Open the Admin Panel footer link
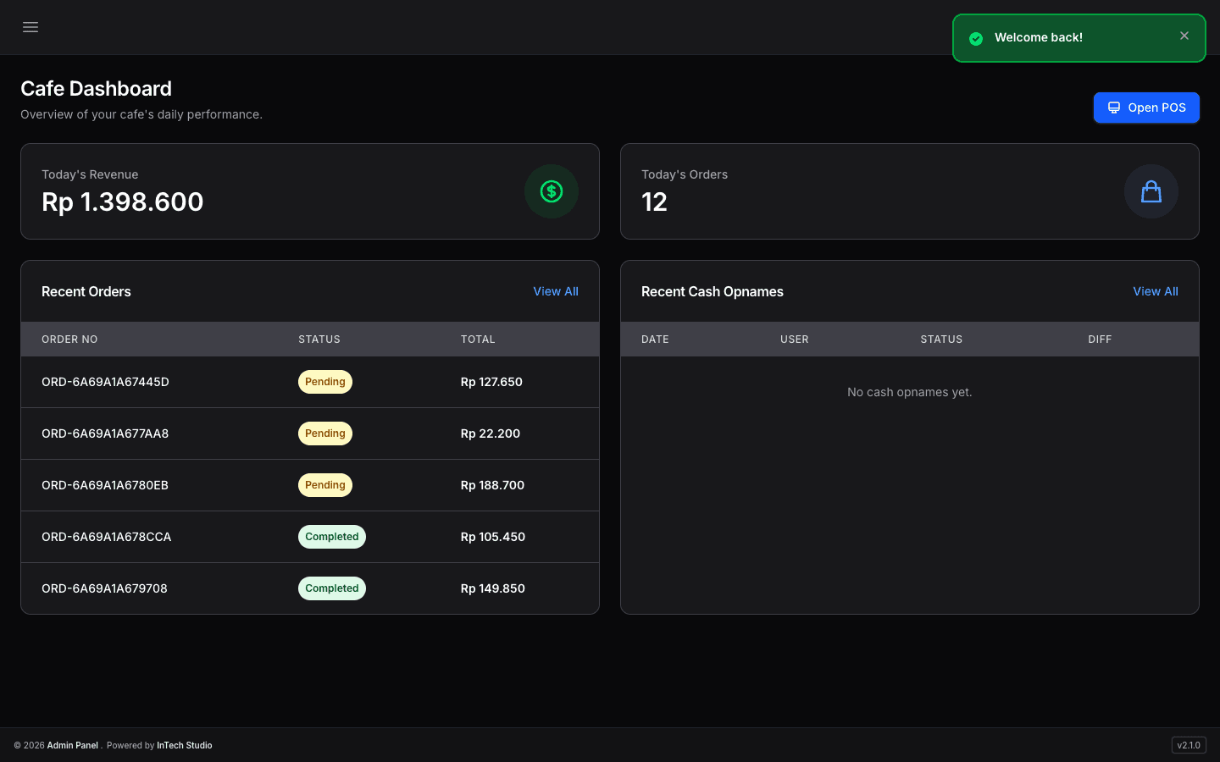Image resolution: width=1220 pixels, height=762 pixels. point(73,745)
